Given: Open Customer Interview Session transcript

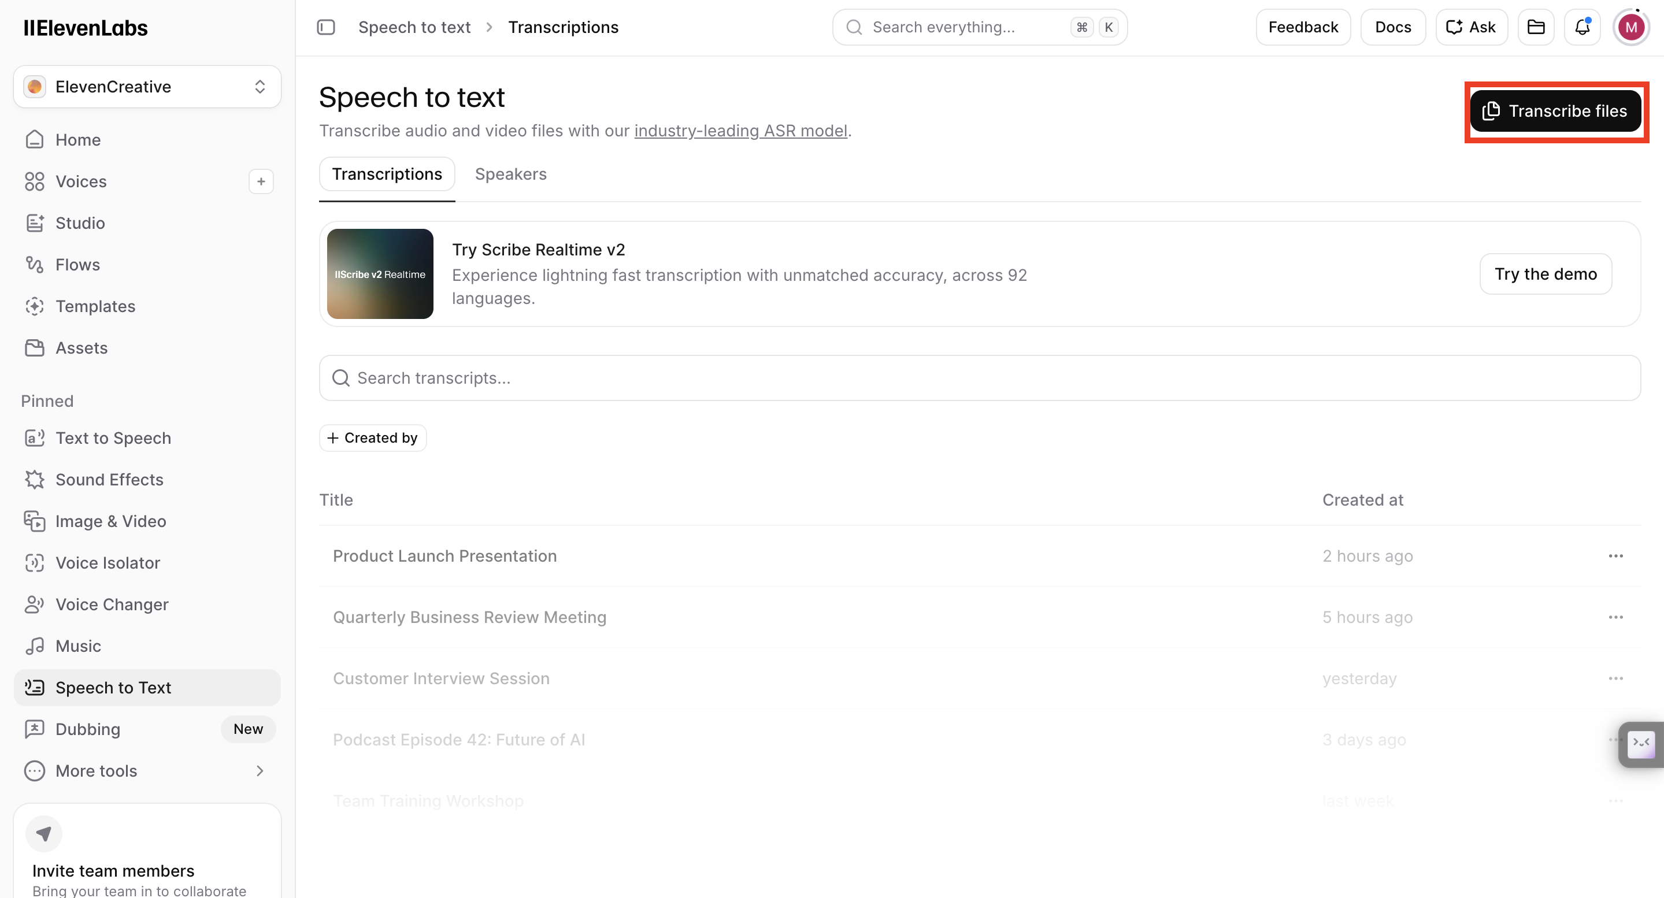Looking at the screenshot, I should (x=979, y=678).
